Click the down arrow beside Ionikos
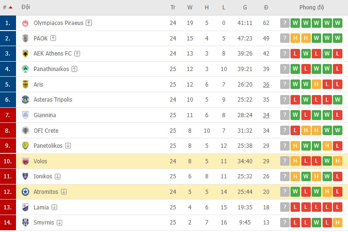The image size is (348, 232). tap(58, 176)
